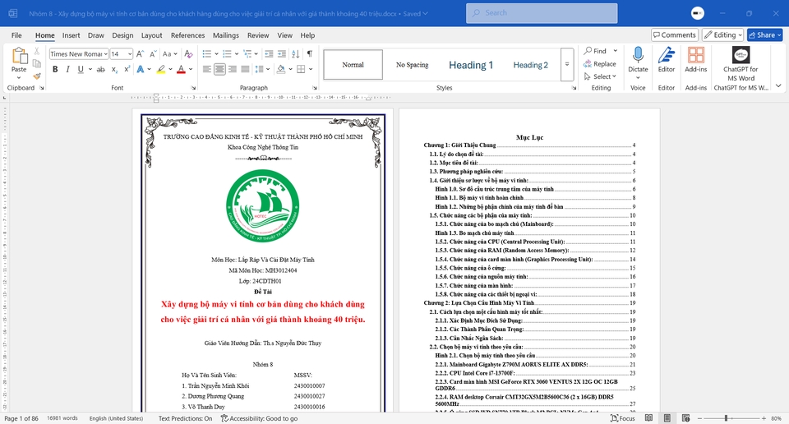The height and width of the screenshot is (424, 789).
Task: Click the Comments button
Action: tap(674, 35)
